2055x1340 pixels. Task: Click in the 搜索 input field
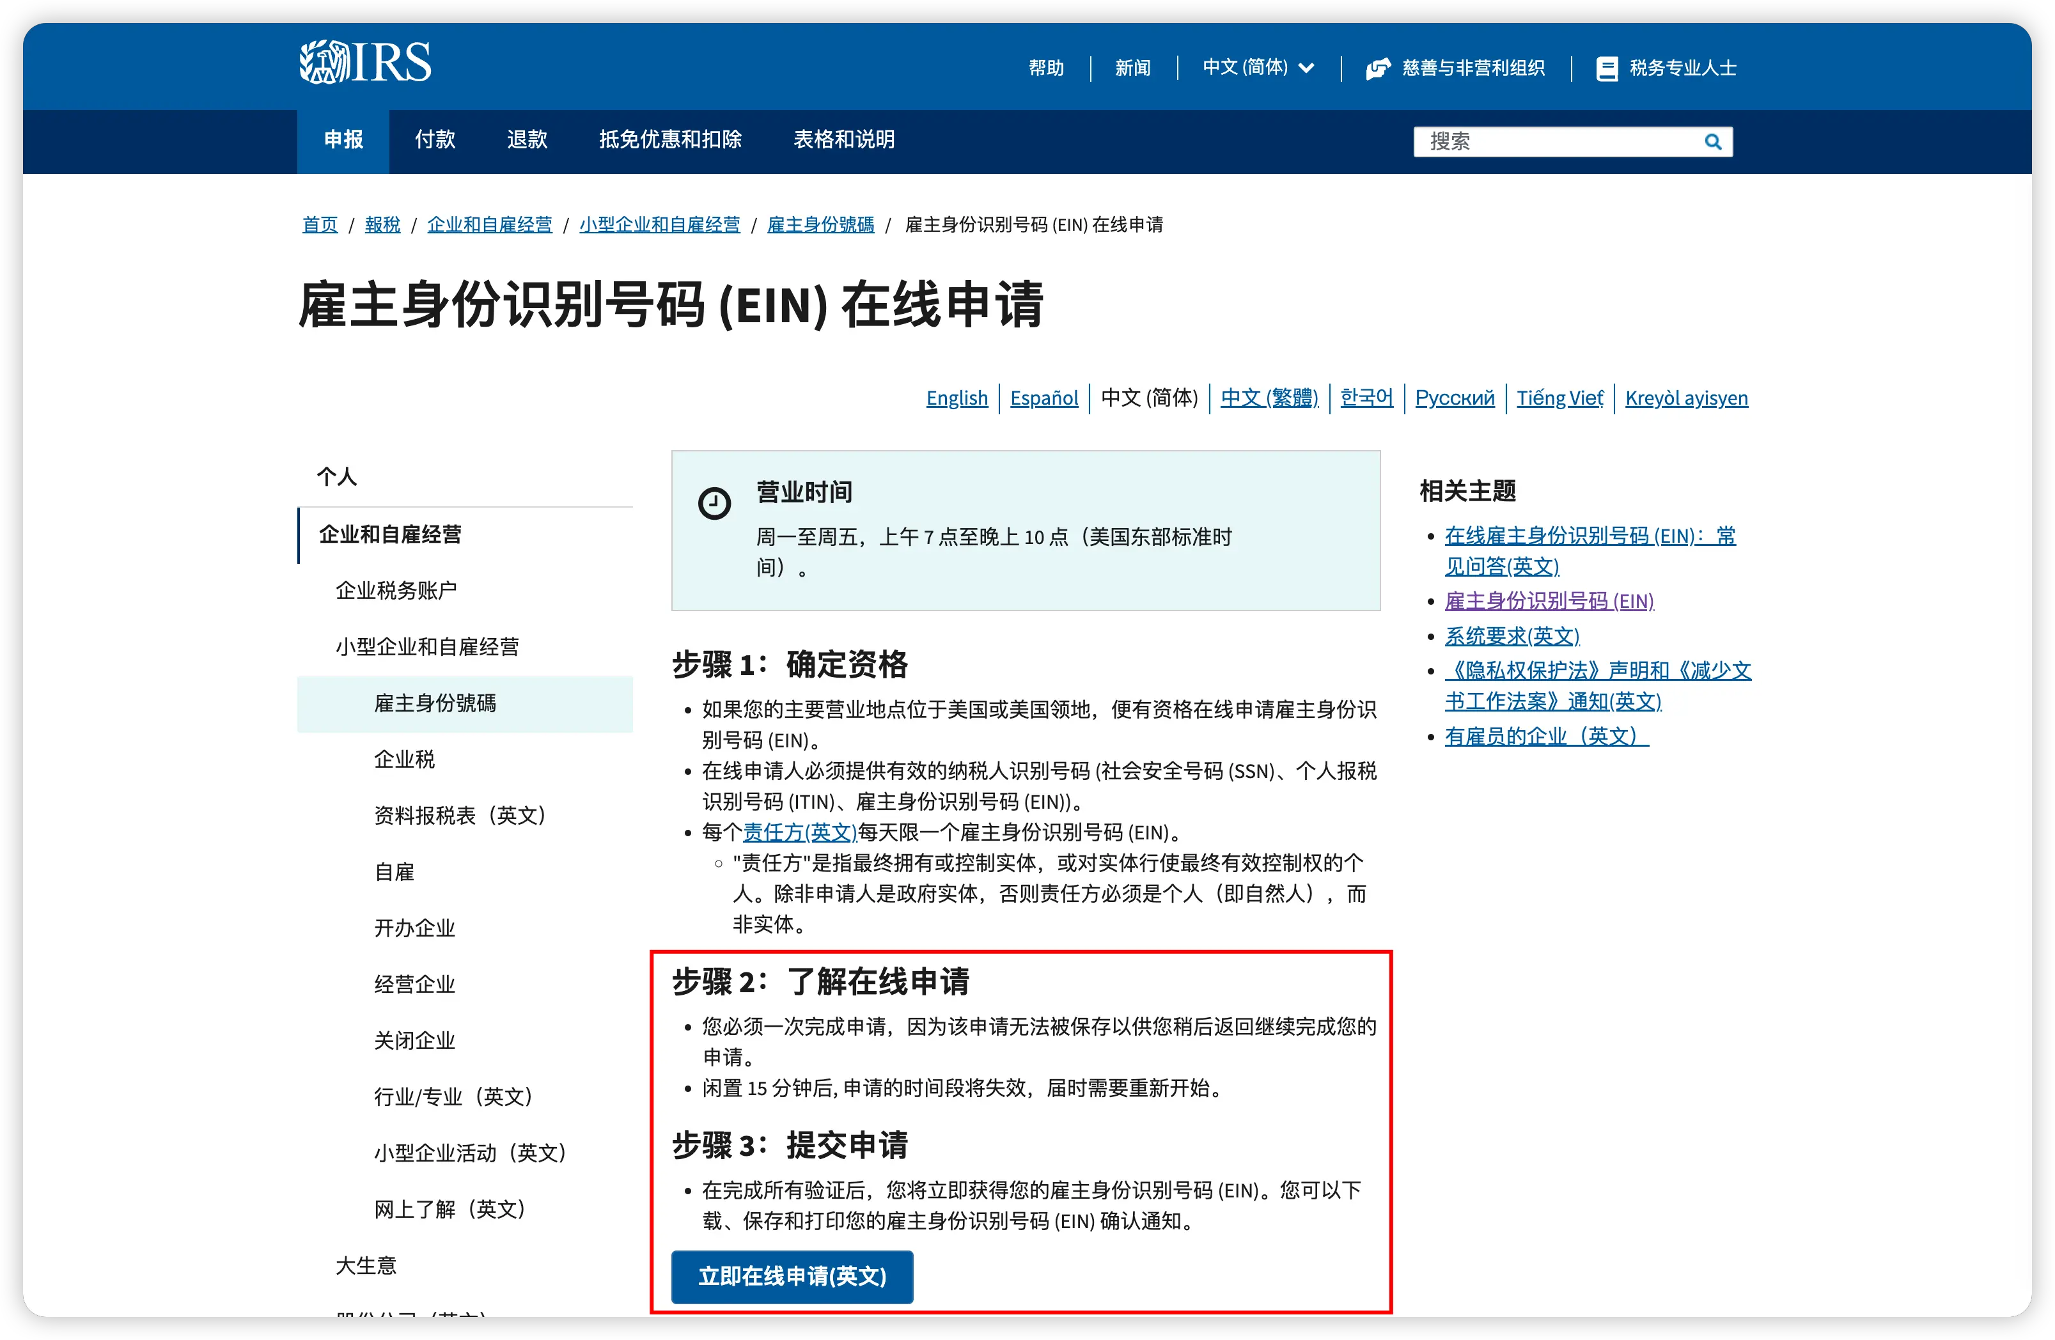point(1554,141)
